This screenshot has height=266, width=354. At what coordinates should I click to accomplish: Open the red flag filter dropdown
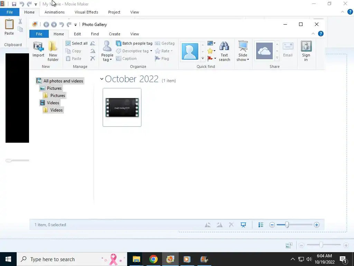[211, 59]
